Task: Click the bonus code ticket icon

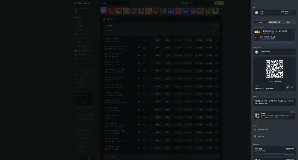Action: 255,130
